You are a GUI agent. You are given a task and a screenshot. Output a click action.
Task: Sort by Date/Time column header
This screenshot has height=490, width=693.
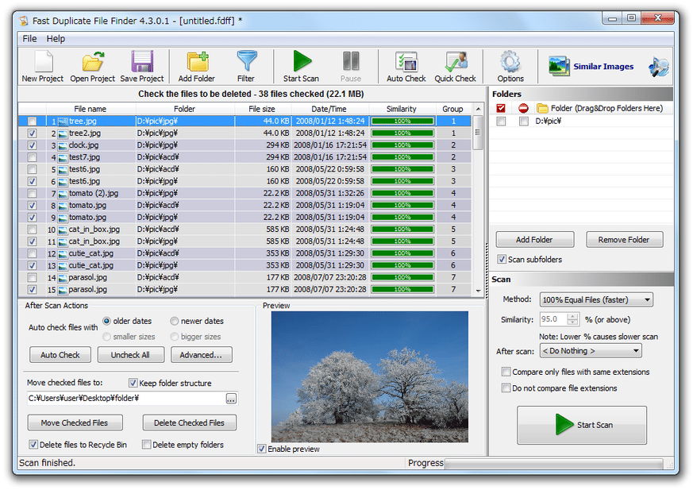point(329,109)
